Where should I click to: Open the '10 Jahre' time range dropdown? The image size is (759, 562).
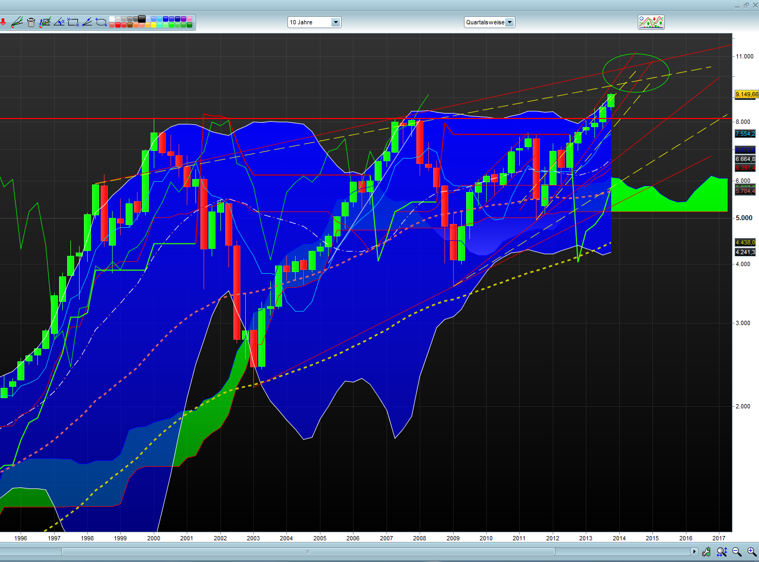tap(336, 22)
